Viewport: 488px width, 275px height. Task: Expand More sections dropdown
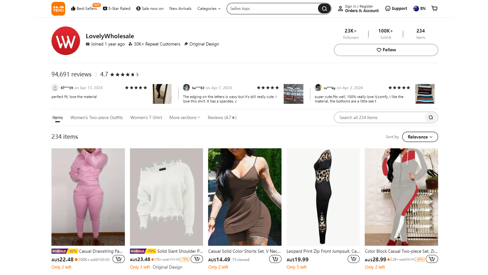(x=185, y=117)
